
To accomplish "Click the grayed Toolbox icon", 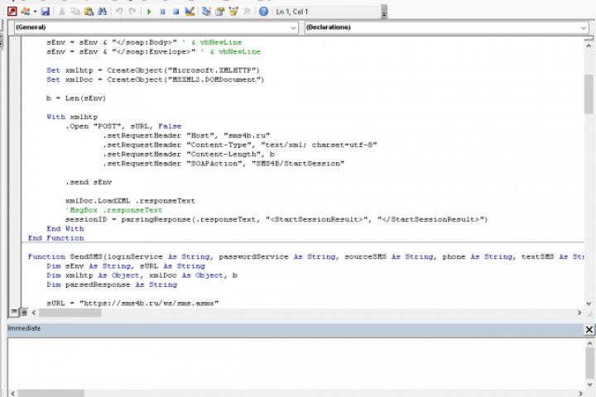I will point(247,12).
